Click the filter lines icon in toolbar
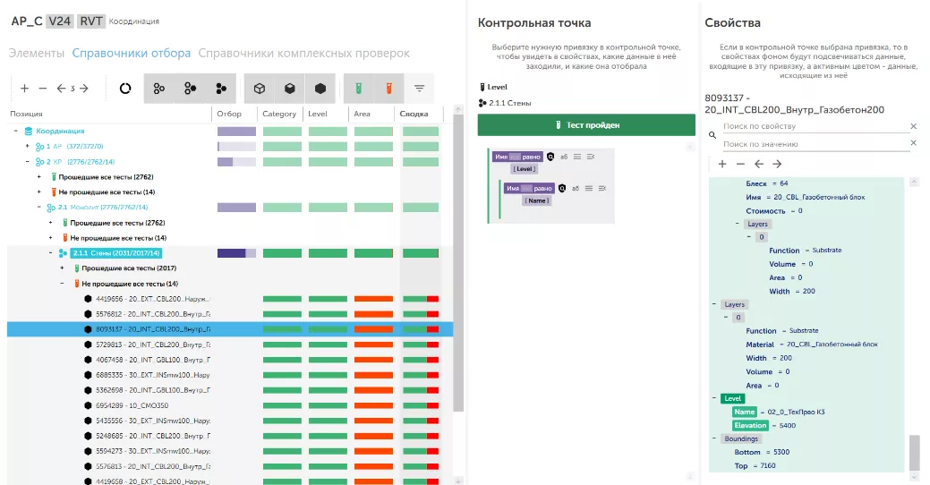Image resolution: width=930 pixels, height=485 pixels. [x=419, y=89]
